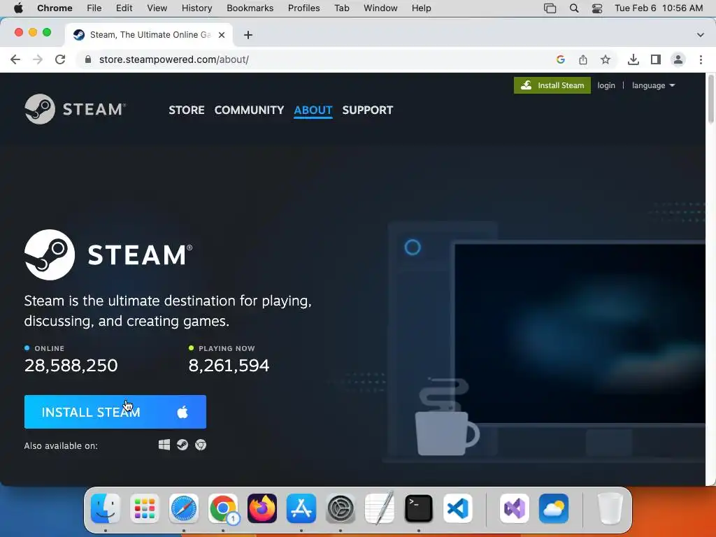Go to Steam COMMUNITY section

[250, 110]
